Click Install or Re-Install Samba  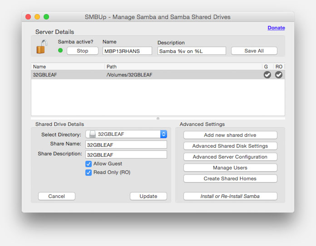coord(230,196)
